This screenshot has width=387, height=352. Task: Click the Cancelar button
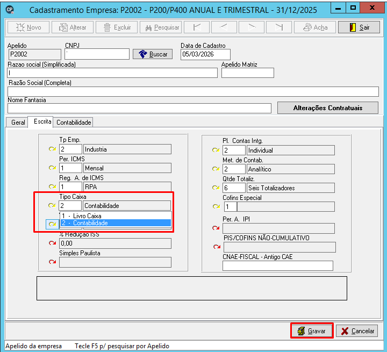click(357, 331)
